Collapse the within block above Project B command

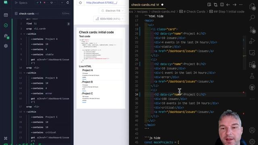[24, 73]
